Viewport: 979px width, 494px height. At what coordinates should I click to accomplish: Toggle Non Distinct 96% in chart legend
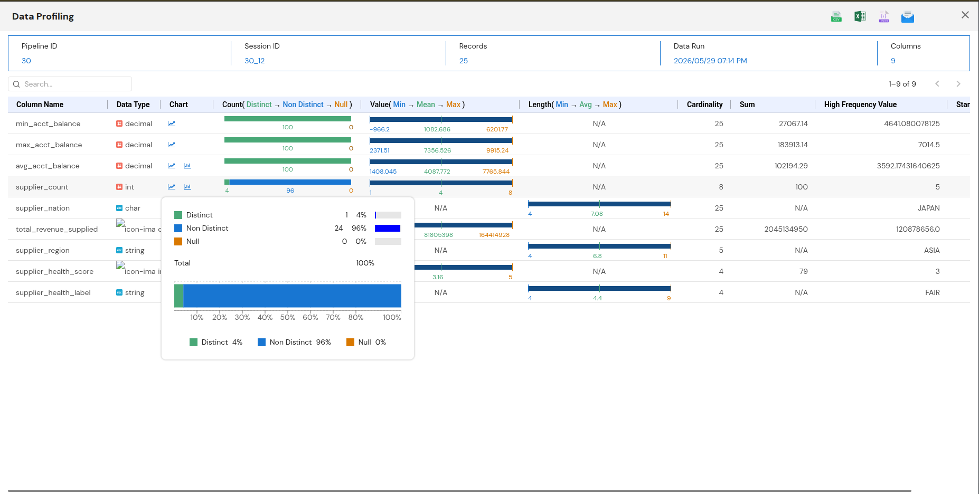(x=294, y=342)
